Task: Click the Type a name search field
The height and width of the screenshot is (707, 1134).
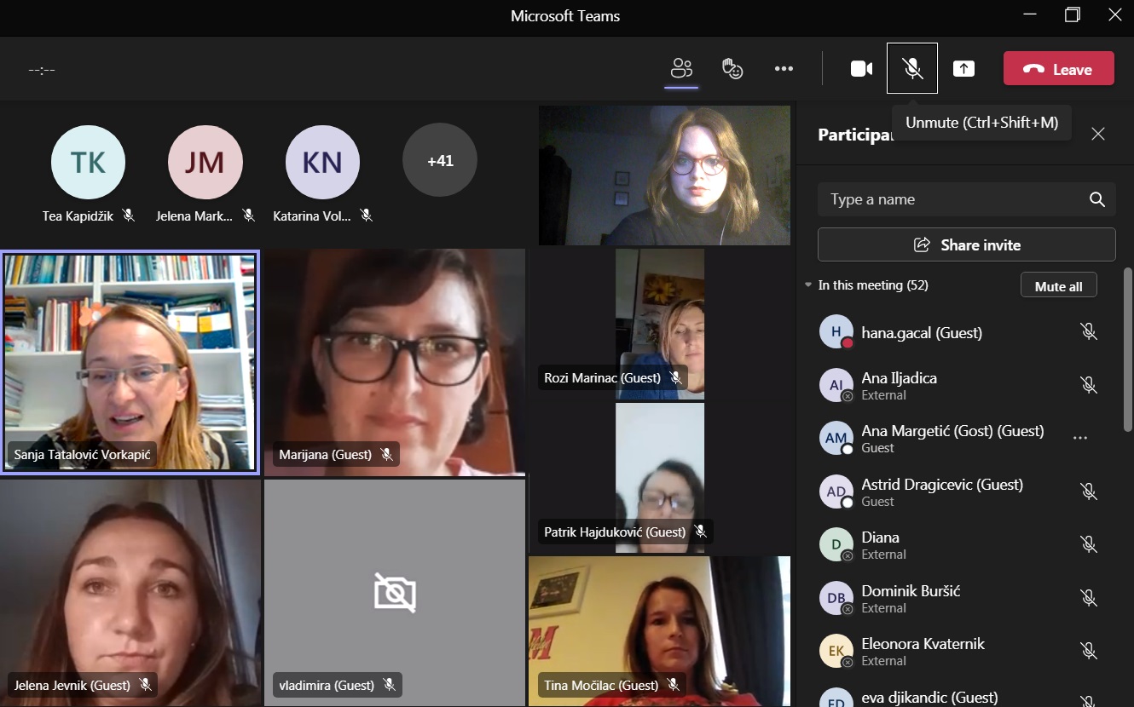Action: tap(967, 199)
